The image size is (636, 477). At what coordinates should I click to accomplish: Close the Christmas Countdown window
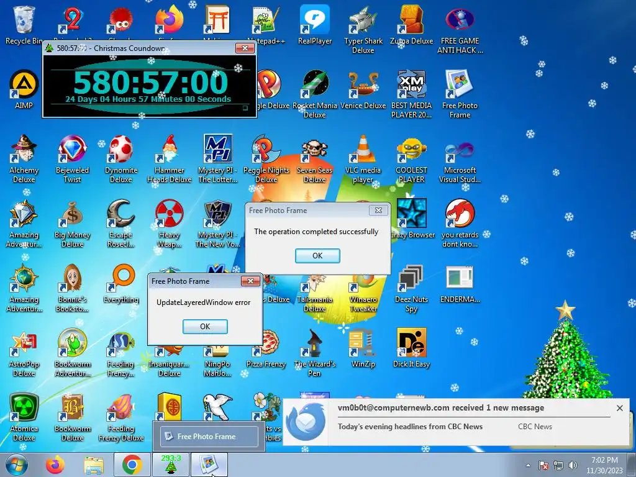(x=245, y=48)
